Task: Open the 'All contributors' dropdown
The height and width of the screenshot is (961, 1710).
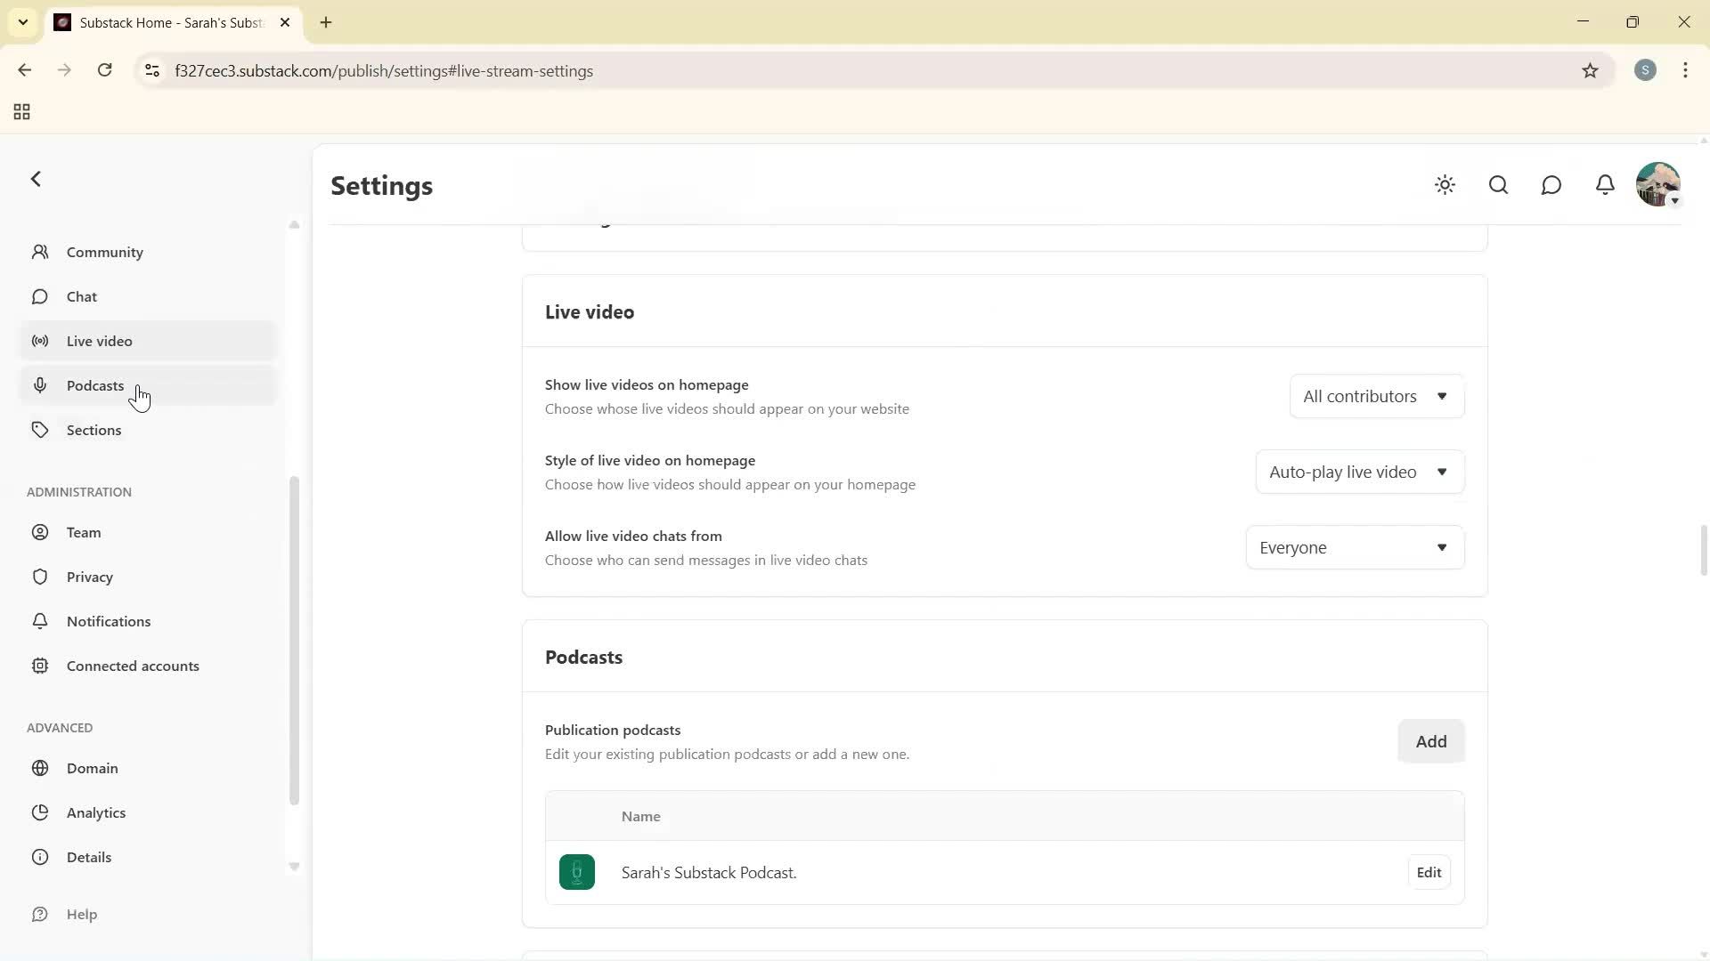Action: click(1377, 396)
